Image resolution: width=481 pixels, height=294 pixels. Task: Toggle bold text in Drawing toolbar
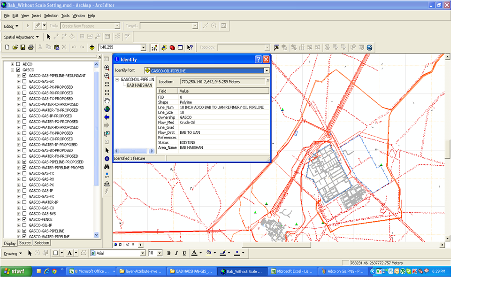click(x=169, y=253)
